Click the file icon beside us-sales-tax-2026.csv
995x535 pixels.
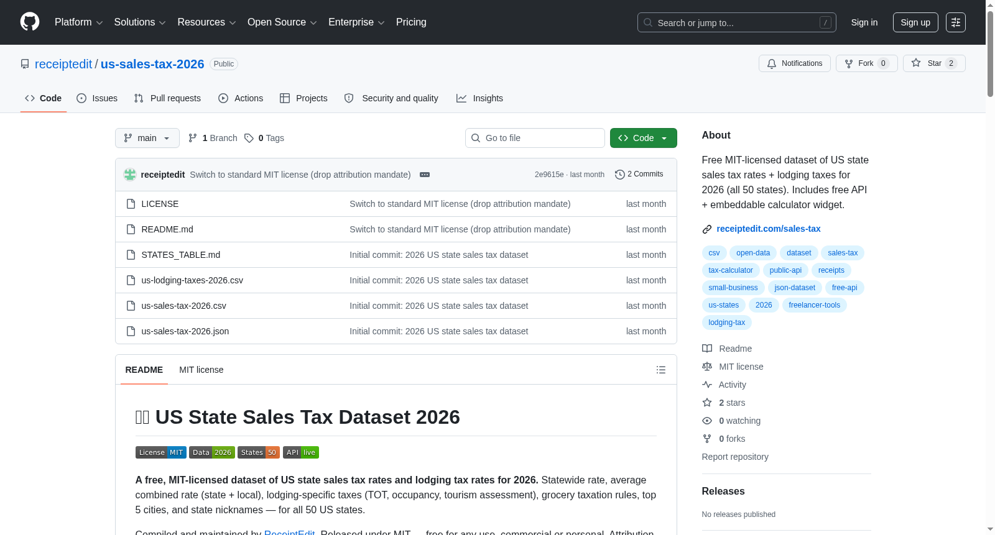pyautogui.click(x=131, y=306)
